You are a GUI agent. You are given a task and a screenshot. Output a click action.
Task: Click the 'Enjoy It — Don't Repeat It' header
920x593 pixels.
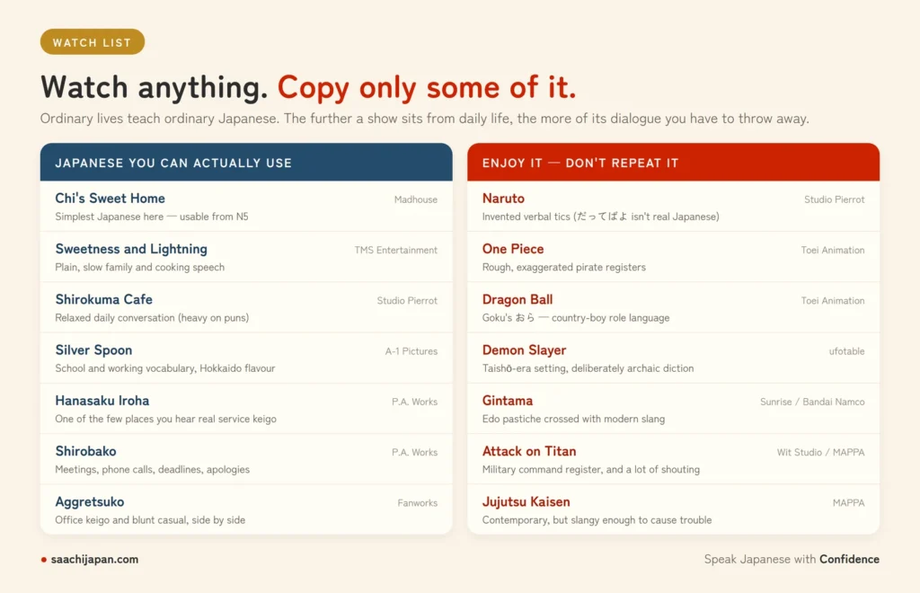[673, 163]
